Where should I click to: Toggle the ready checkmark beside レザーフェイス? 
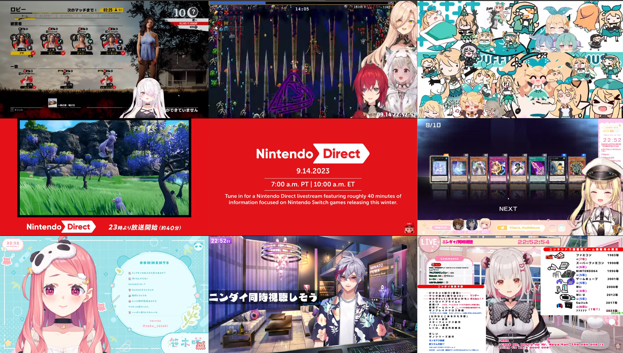click(114, 87)
